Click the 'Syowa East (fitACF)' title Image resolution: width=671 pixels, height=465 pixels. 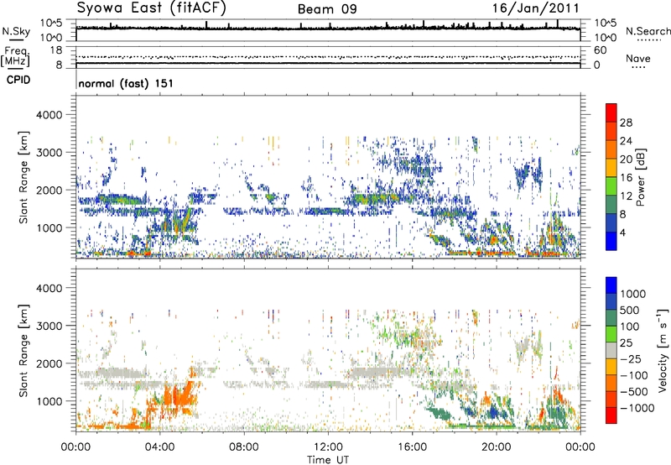[x=152, y=8]
